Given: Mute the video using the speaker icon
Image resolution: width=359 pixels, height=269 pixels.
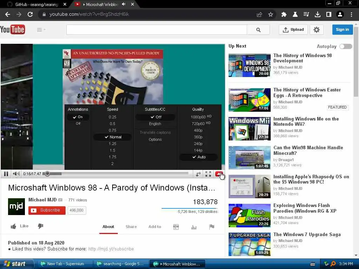Looking at the screenshot, I should tap(16, 174).
